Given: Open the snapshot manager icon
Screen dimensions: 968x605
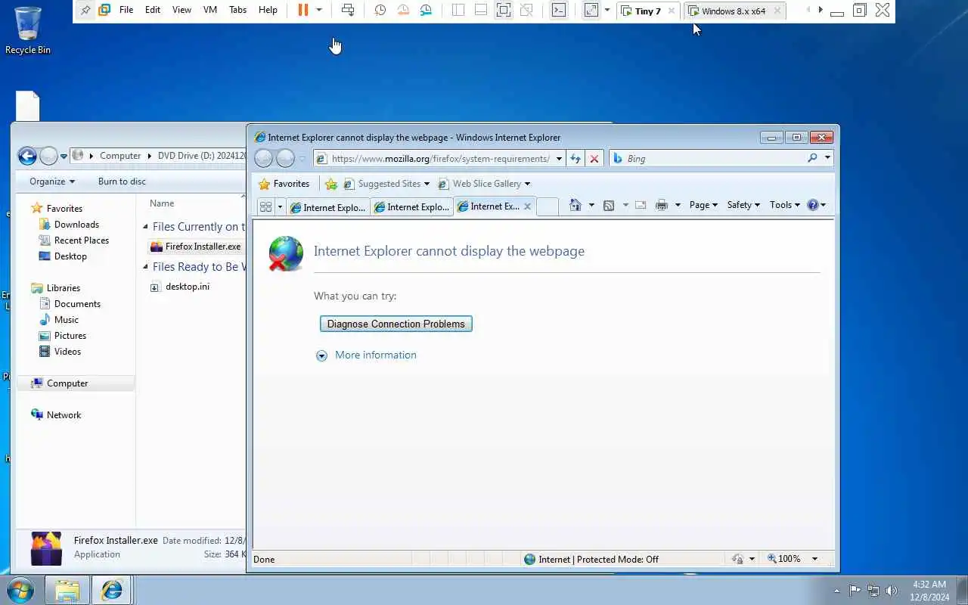Looking at the screenshot, I should pyautogui.click(x=427, y=10).
